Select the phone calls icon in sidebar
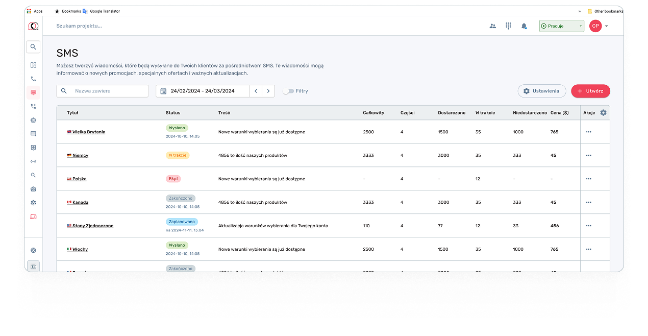 [x=33, y=79]
